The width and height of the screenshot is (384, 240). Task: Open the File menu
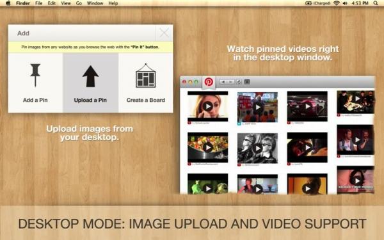click(38, 3)
